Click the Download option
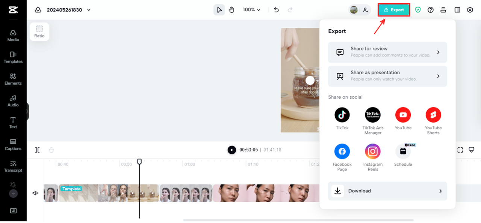Viewport: 481px width, 223px height. [x=387, y=191]
